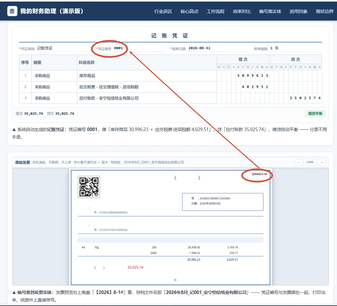Image resolution: width=337 pixels, height=306 pixels.
Task: Click the zoom in plus button
Action: pos(322,162)
